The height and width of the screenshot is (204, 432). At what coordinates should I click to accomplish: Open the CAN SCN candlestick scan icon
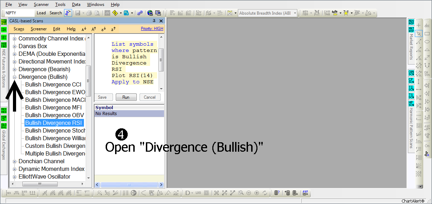(411, 73)
